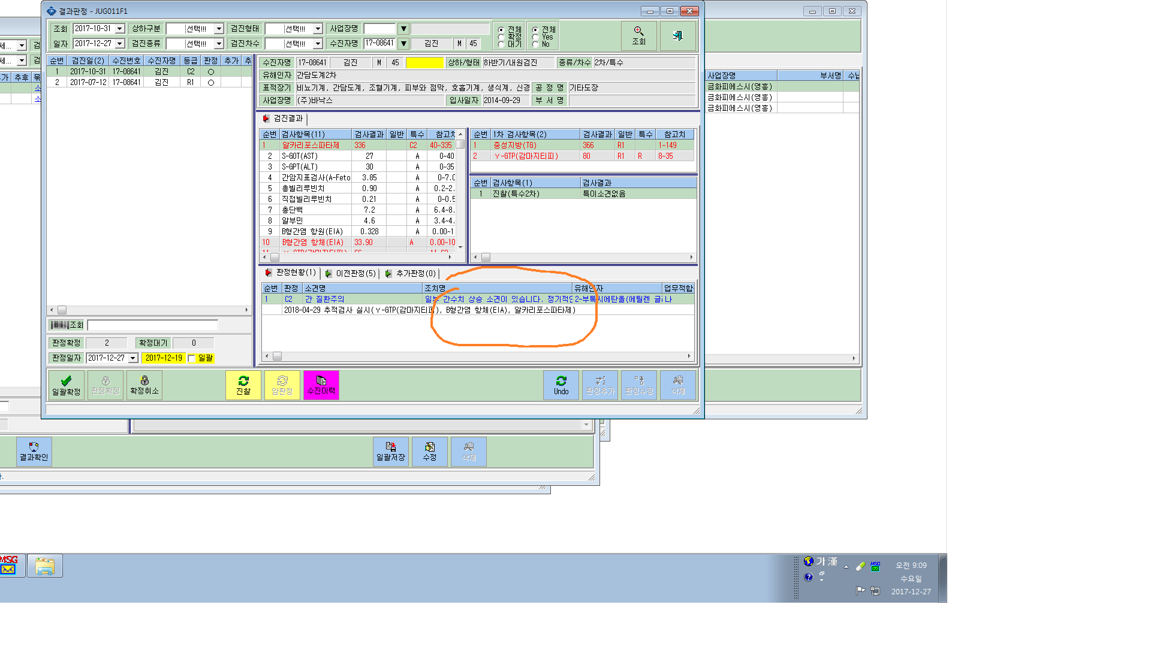Open the 판정일자 date dropdown
Viewport: 1151px width, 647px height.
point(133,358)
